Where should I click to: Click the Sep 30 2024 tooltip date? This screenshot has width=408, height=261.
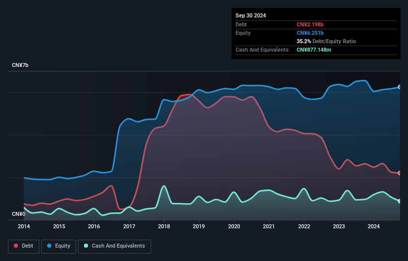[250, 15]
